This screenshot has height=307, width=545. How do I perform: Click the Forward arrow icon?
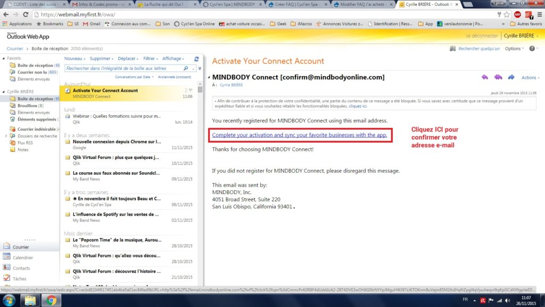coord(511,77)
